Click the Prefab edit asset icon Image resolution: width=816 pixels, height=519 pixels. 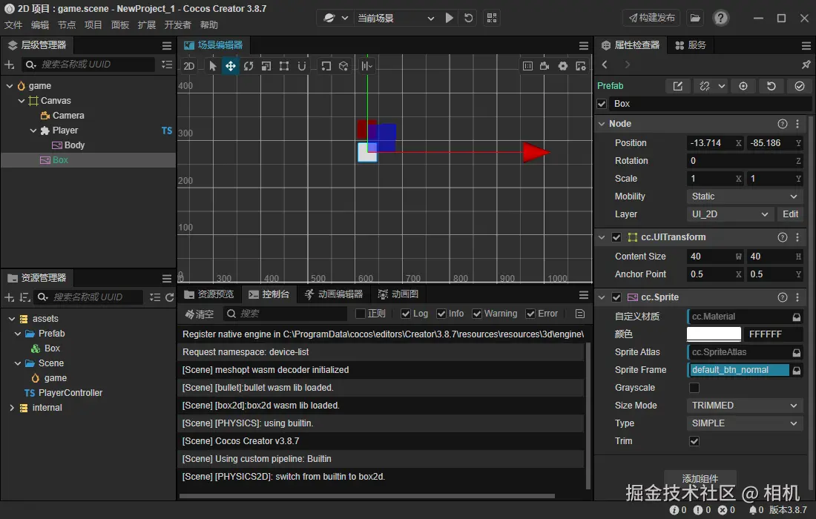pos(677,86)
